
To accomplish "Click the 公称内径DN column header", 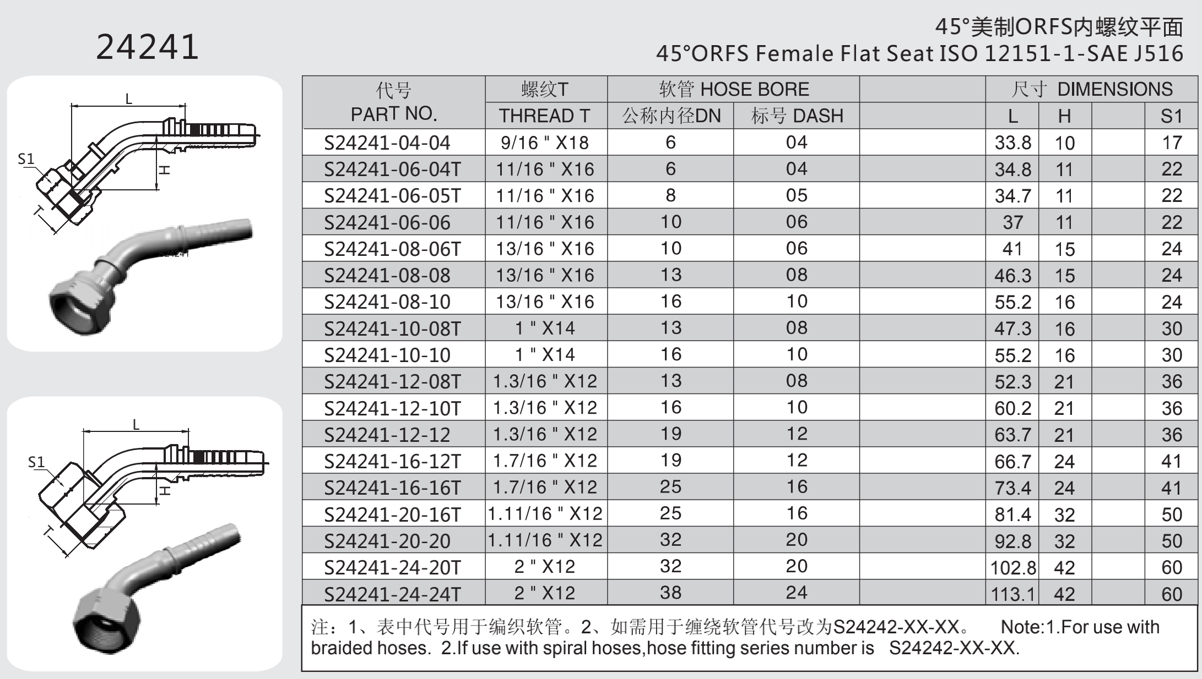I will [x=671, y=116].
